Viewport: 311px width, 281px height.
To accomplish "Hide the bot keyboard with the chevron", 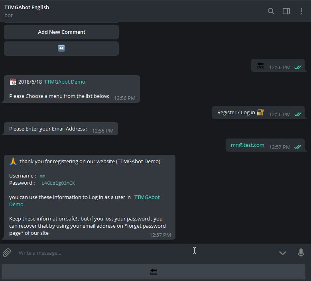I will [x=283, y=253].
